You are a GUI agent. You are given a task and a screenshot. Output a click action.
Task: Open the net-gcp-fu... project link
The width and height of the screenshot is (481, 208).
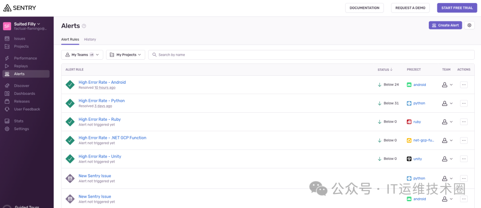coord(424,140)
